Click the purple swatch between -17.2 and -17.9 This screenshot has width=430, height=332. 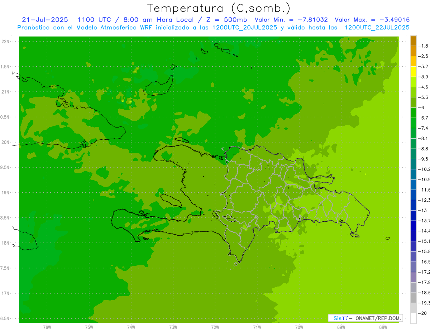(x=413, y=277)
